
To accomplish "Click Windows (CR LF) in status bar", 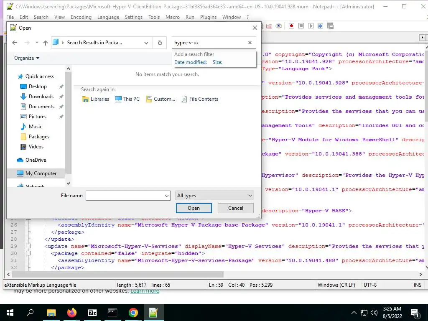I will pyautogui.click(x=336, y=285).
